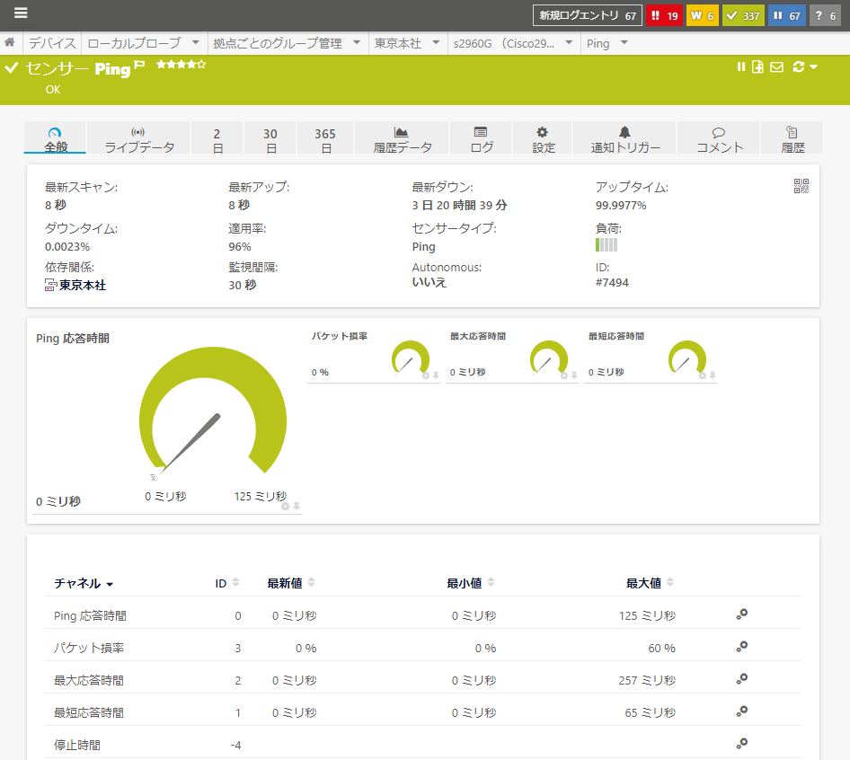Sort table by 最大値 column
The image size is (850, 760).
tap(650, 583)
